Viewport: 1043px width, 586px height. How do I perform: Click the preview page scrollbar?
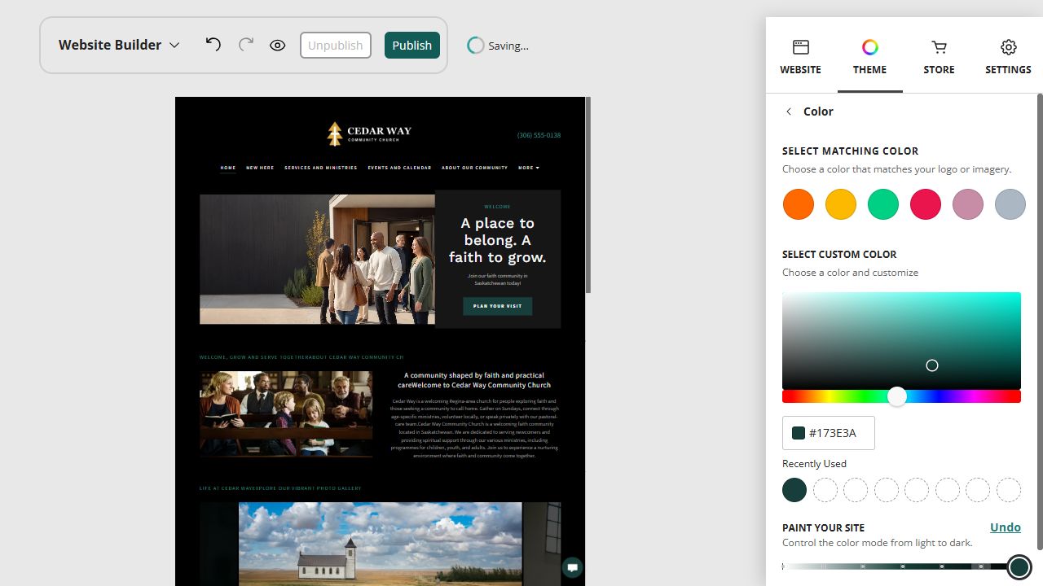click(588, 195)
